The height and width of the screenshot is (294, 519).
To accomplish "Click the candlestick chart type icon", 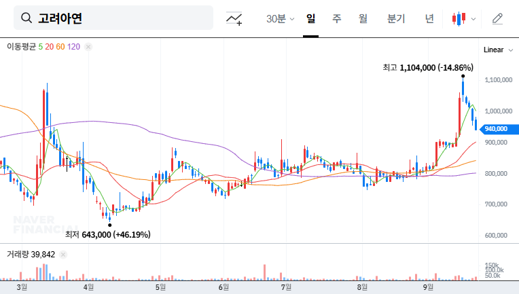I will (x=459, y=19).
